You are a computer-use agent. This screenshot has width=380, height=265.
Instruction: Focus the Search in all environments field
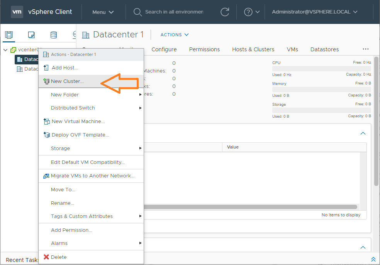[x=174, y=12]
